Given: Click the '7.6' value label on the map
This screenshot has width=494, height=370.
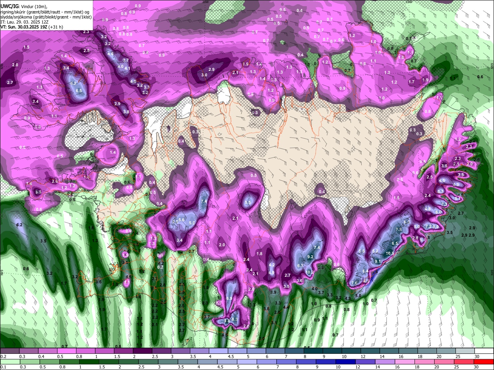Looking at the screenshot, I should pos(354,283).
